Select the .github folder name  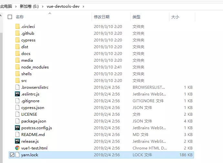click(28, 33)
